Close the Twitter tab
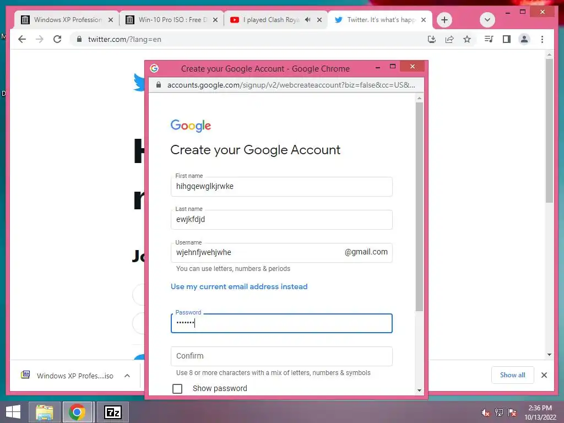The width and height of the screenshot is (564, 423). 424,20
